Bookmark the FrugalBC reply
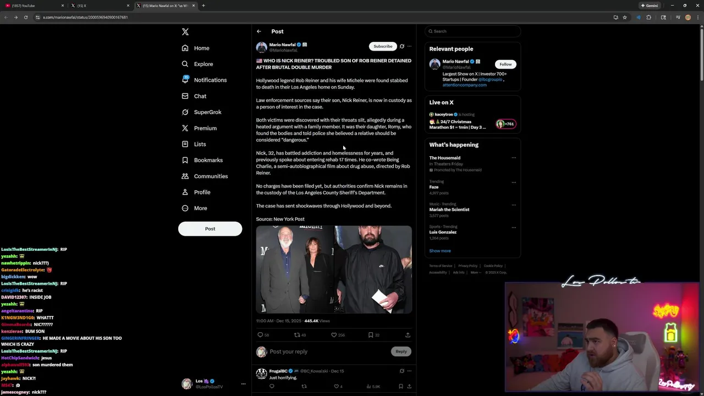This screenshot has height=396, width=704. tap(401, 386)
